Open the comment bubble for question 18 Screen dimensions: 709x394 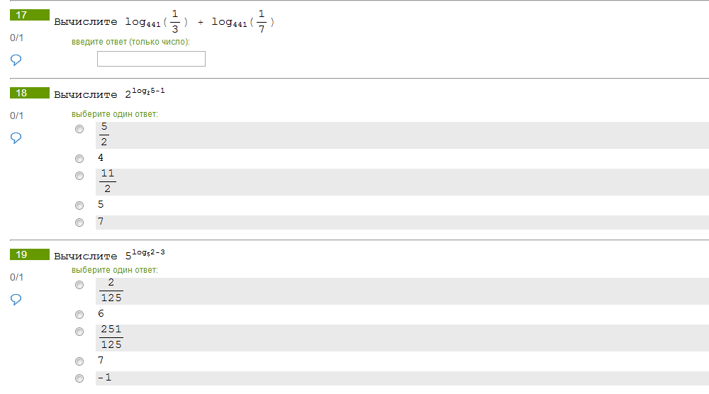pyautogui.click(x=16, y=137)
